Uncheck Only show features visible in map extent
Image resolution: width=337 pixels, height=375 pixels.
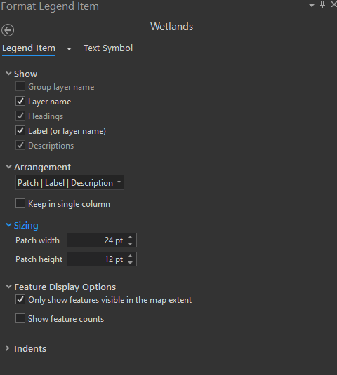point(20,299)
